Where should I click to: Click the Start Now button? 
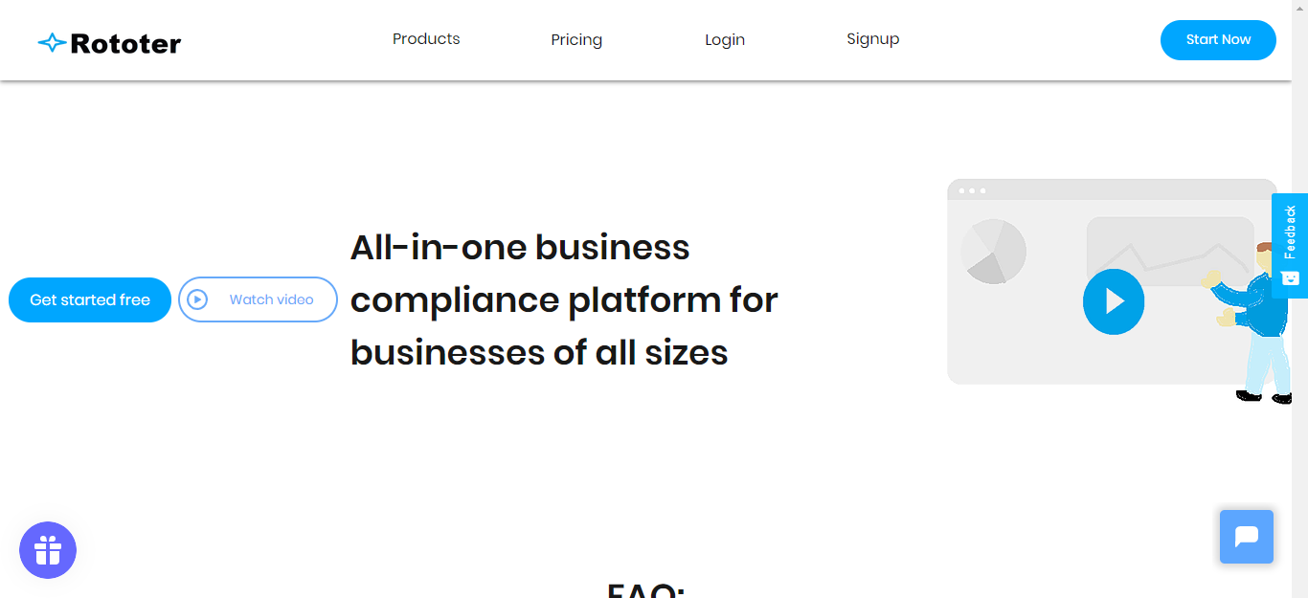tap(1218, 40)
